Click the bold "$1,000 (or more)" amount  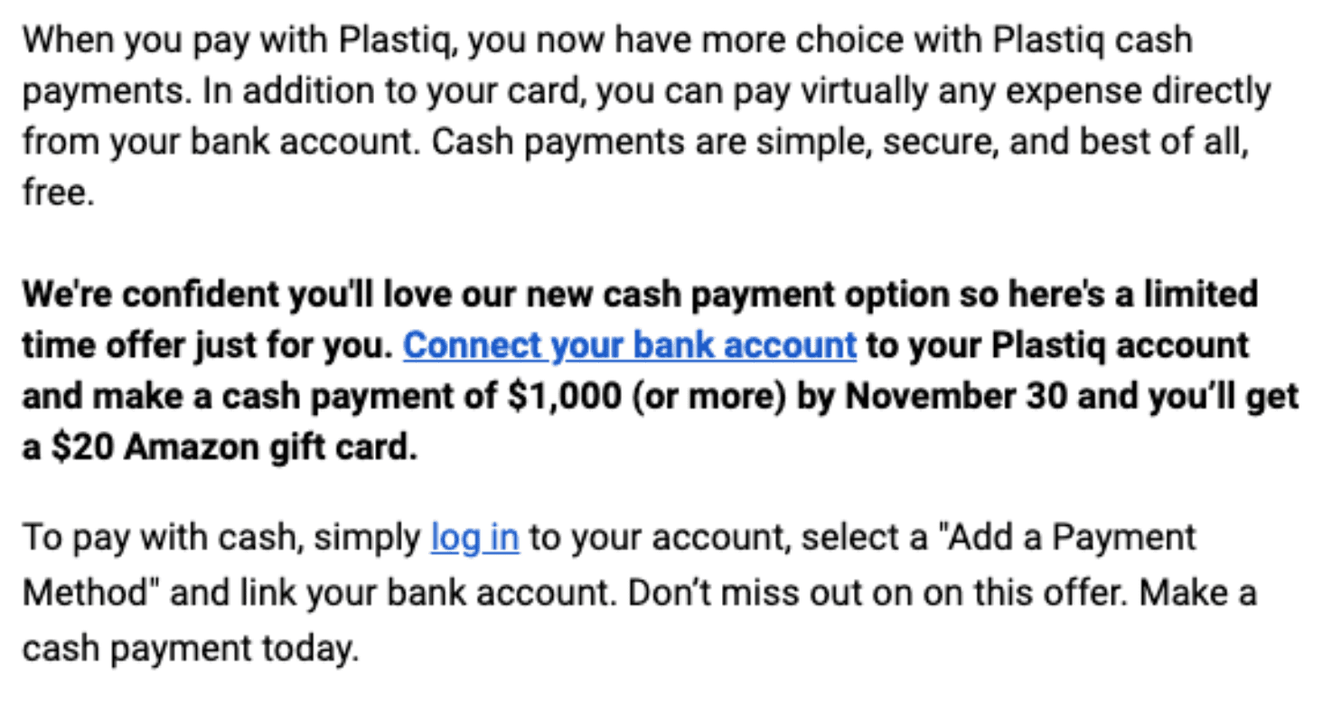[647, 397]
